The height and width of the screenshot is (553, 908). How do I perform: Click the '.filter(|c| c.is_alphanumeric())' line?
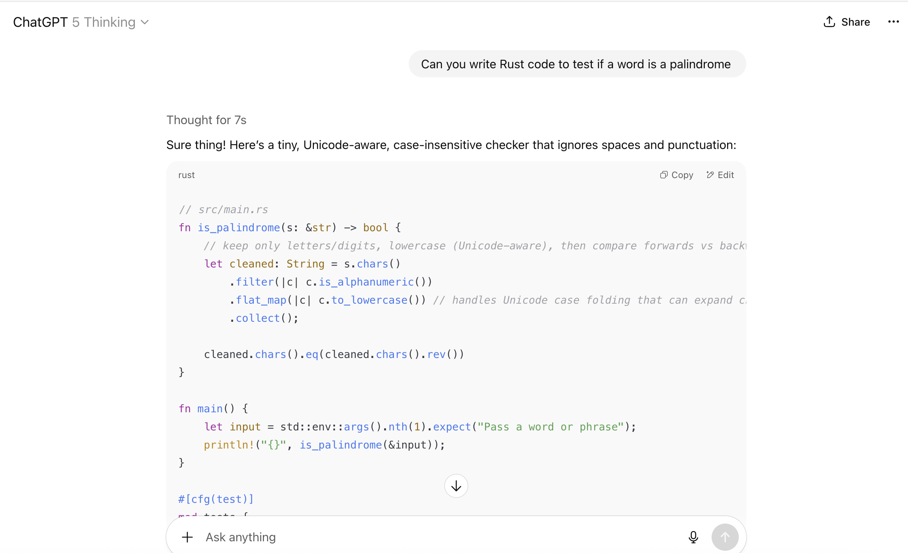point(330,282)
